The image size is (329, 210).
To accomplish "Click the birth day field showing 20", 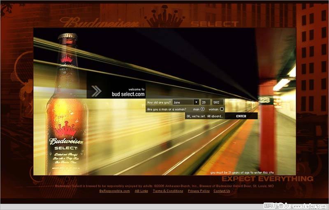I will click(205, 102).
